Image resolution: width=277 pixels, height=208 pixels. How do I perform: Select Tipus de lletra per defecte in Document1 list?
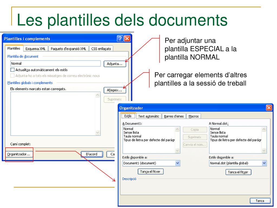click(149, 140)
